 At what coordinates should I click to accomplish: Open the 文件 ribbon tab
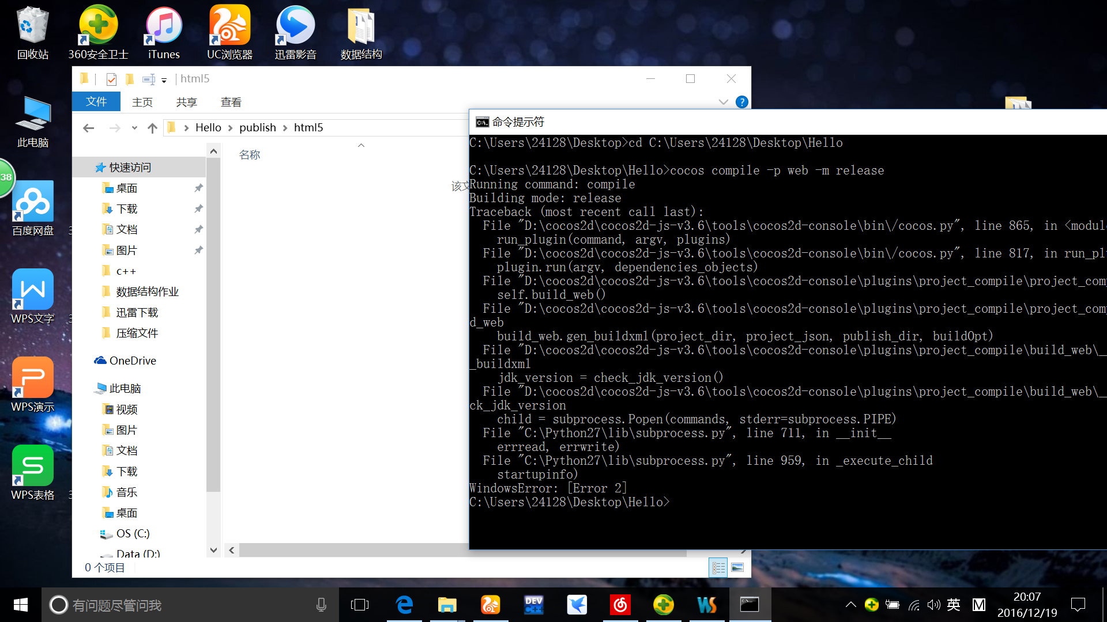(96, 102)
